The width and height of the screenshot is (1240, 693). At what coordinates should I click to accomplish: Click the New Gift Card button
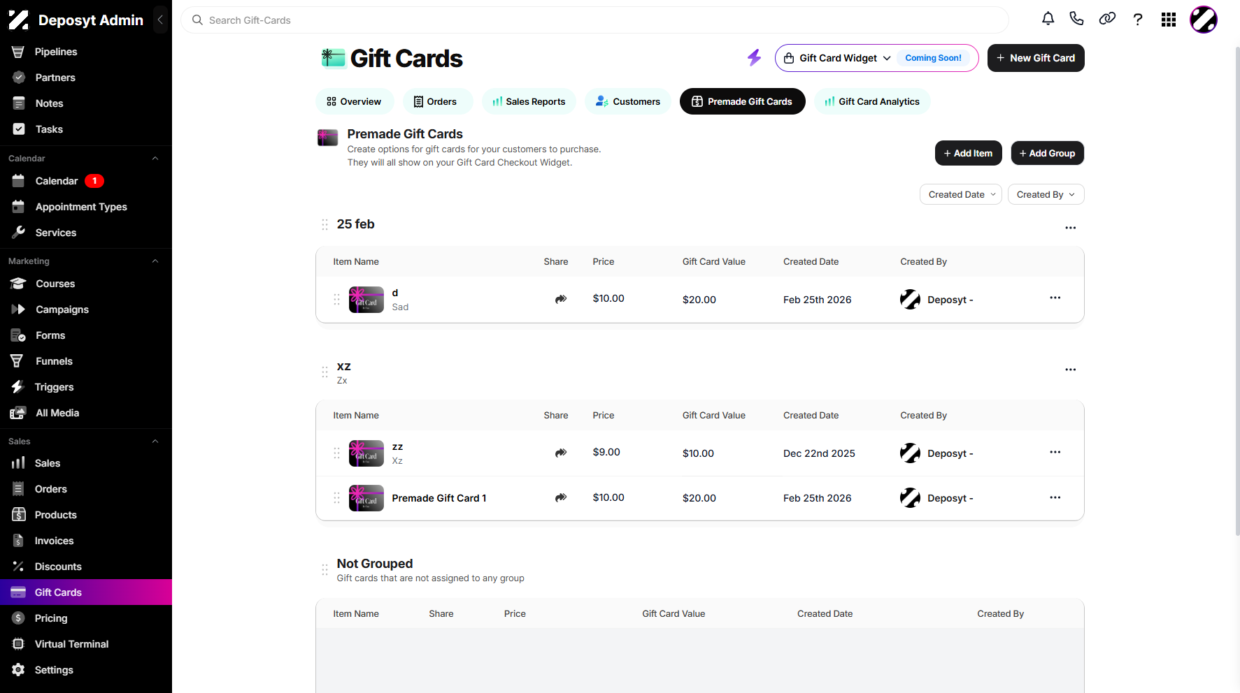coord(1036,58)
